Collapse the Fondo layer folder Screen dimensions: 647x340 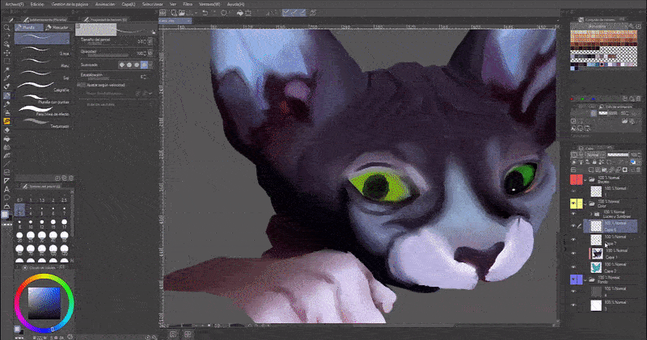pos(586,279)
